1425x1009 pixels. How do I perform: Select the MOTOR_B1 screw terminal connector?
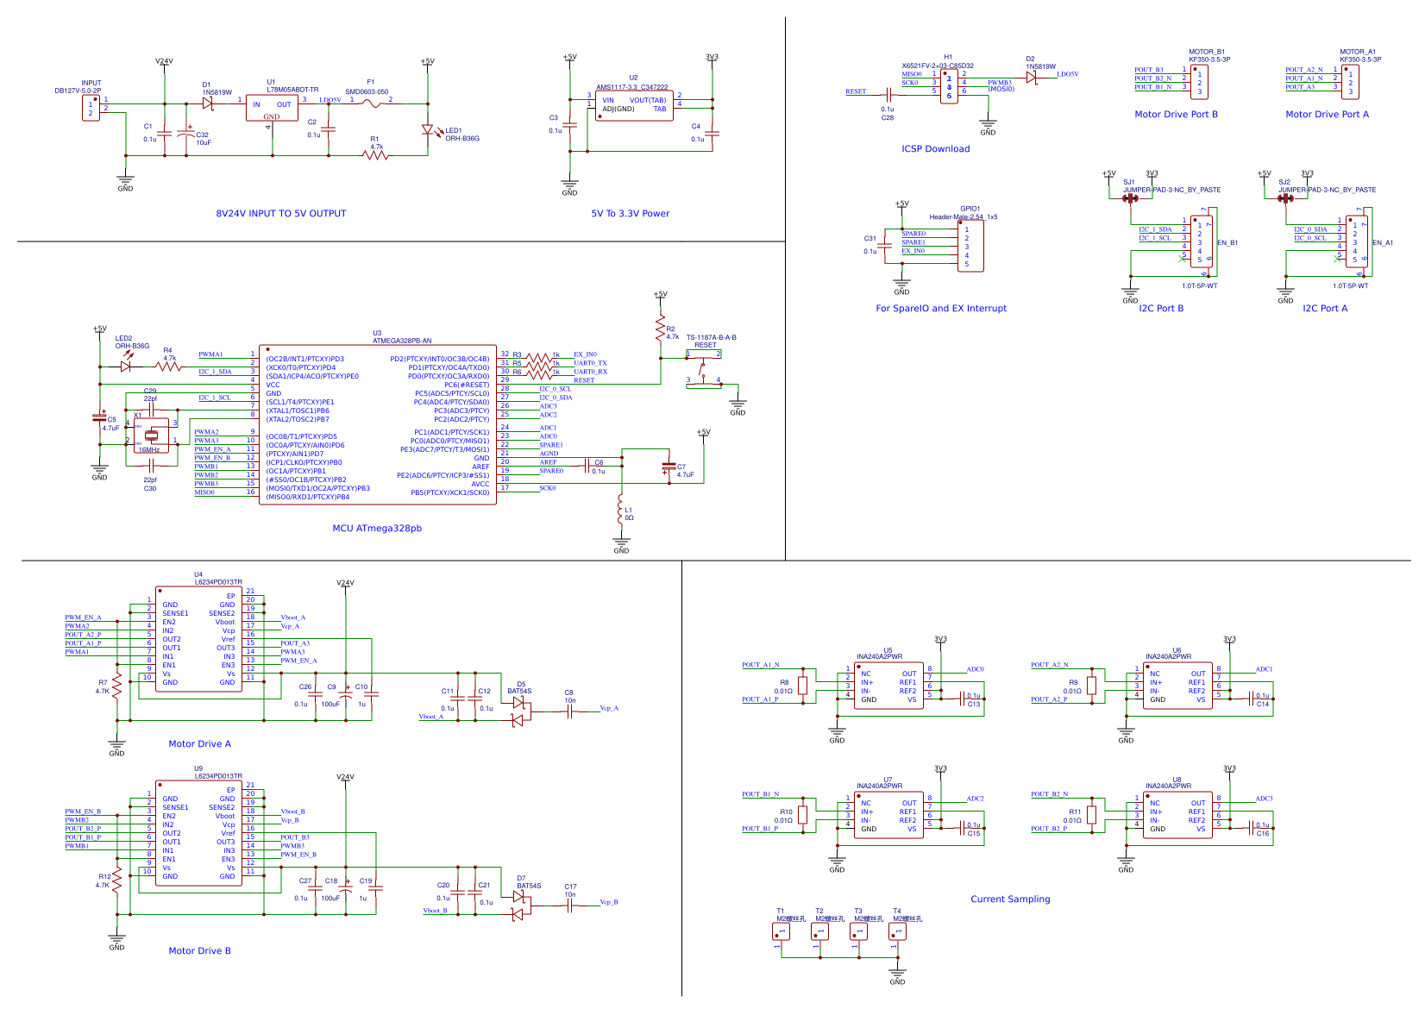(1200, 81)
